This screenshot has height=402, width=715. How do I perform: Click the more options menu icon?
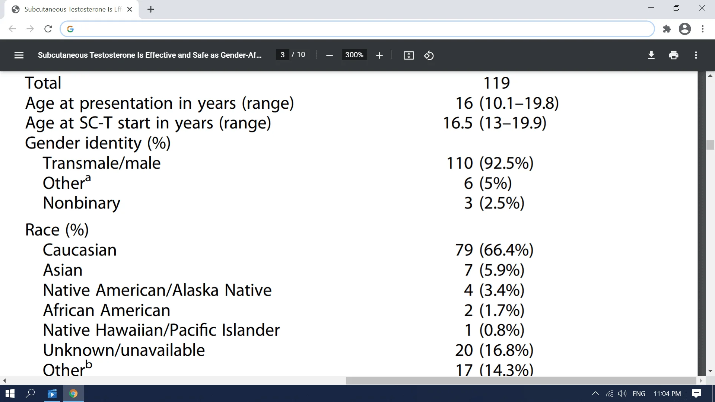coord(696,55)
